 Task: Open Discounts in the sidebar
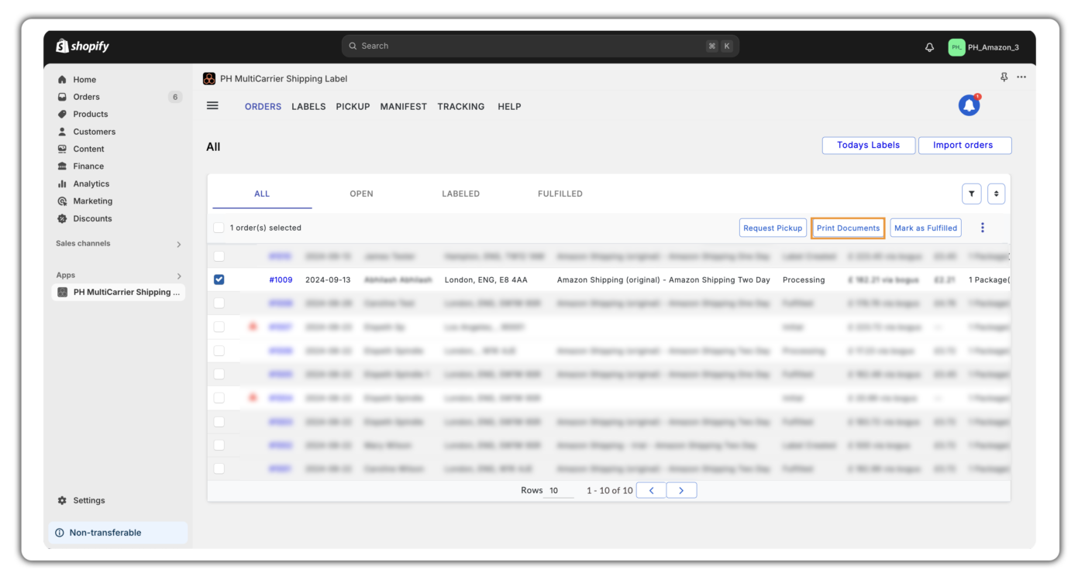[92, 218]
